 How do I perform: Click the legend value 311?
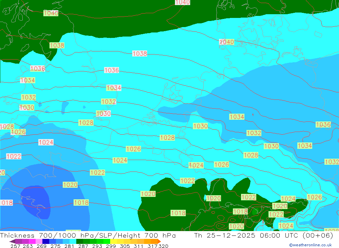138,246
